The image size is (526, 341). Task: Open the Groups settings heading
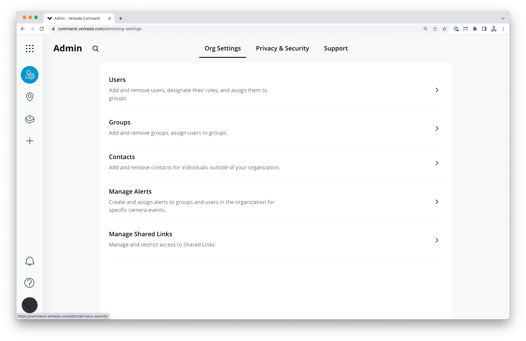(119, 122)
